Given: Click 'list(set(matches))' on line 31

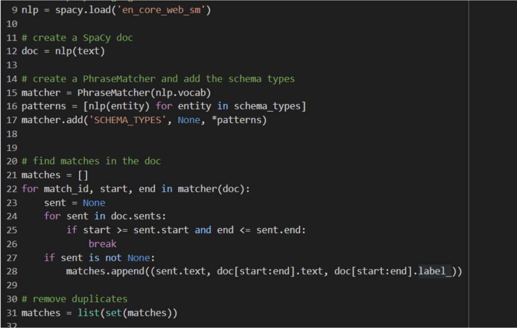Looking at the screenshot, I should coord(128,313).
